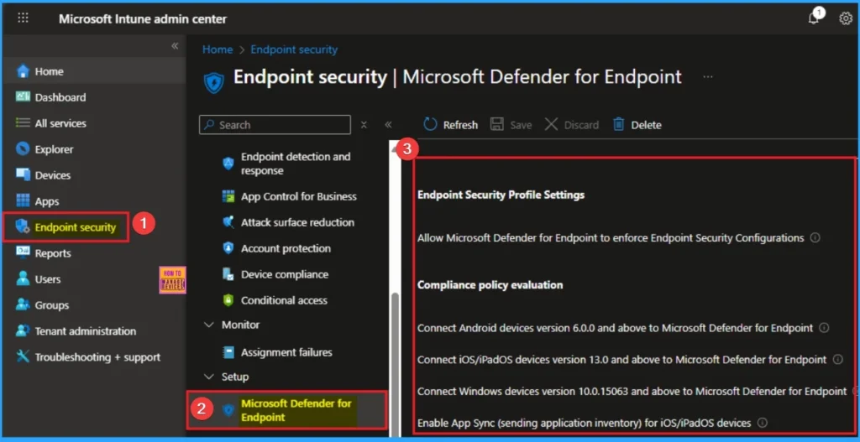Viewport: 860px width, 442px height.
Task: Open the more options ellipsis beside title
Action: coord(708,77)
